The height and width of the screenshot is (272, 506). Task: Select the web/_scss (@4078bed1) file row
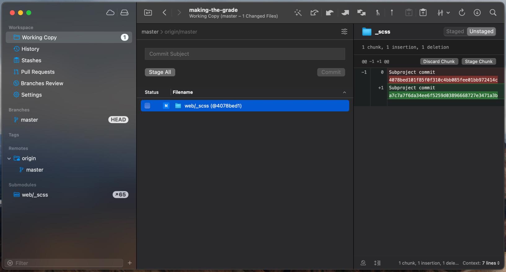[x=245, y=106]
